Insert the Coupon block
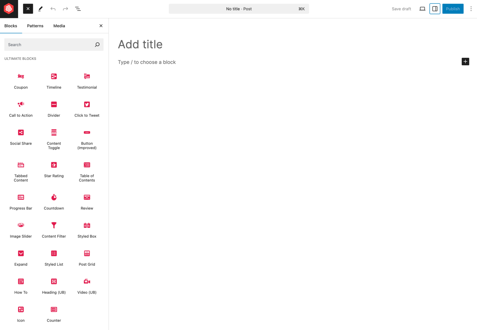 [x=21, y=81]
